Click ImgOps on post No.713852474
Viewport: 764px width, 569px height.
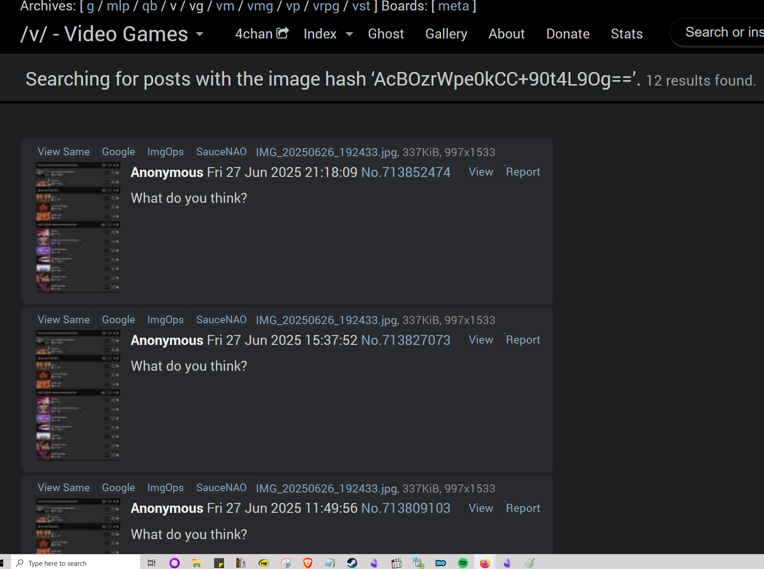pos(166,152)
